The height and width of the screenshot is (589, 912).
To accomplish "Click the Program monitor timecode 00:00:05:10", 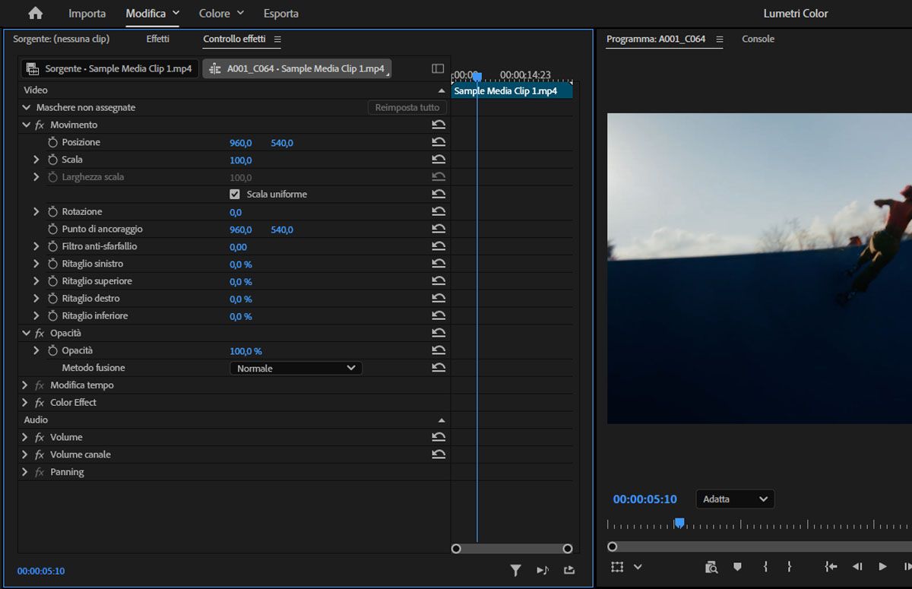I will [644, 499].
